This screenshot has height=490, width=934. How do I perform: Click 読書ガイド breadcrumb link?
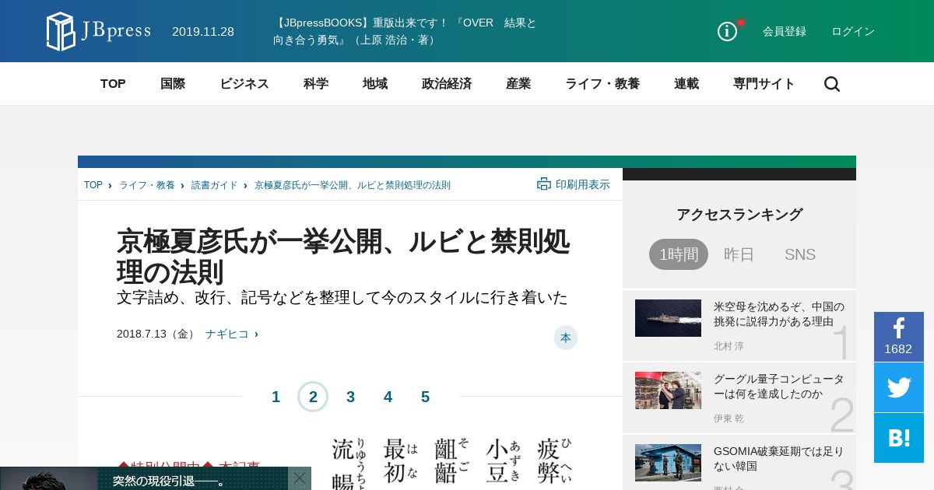(x=215, y=185)
